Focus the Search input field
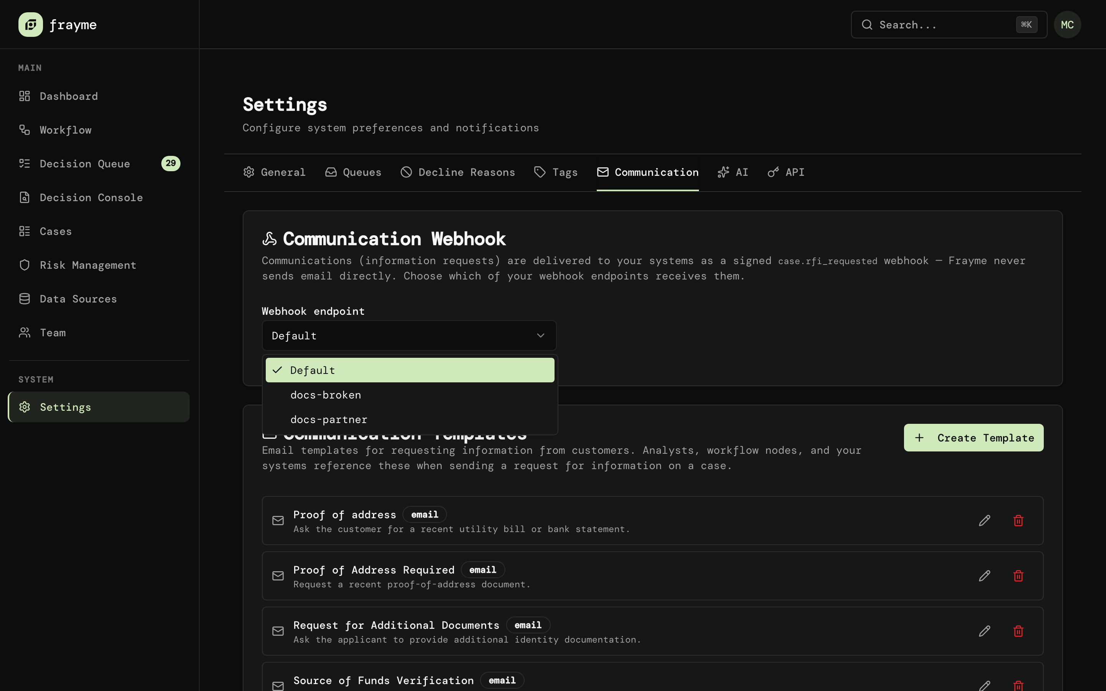The width and height of the screenshot is (1106, 691). (949, 25)
